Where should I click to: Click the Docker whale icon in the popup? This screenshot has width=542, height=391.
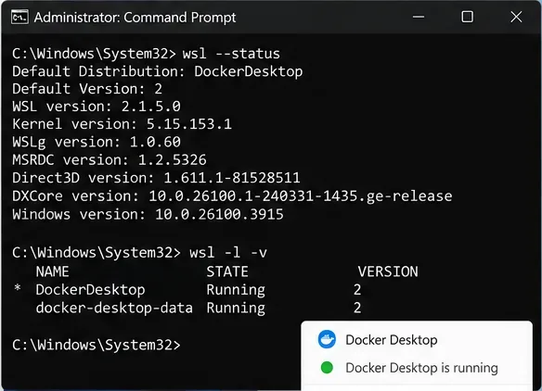tap(327, 339)
